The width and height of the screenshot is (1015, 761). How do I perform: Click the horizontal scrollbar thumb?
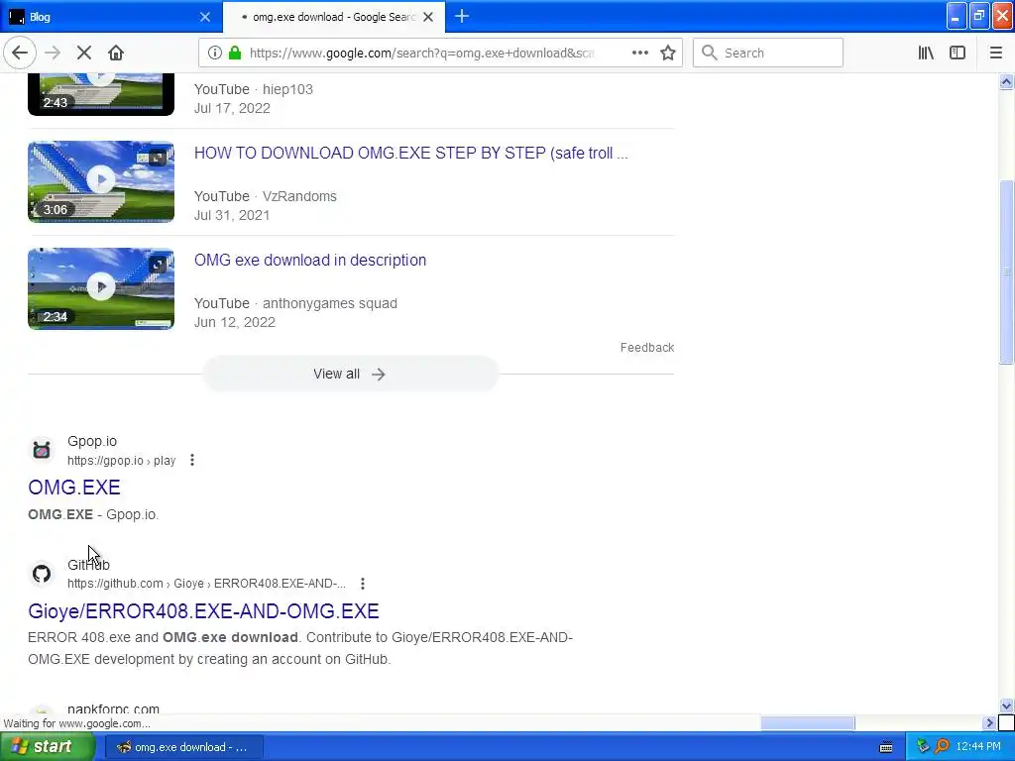(x=807, y=722)
